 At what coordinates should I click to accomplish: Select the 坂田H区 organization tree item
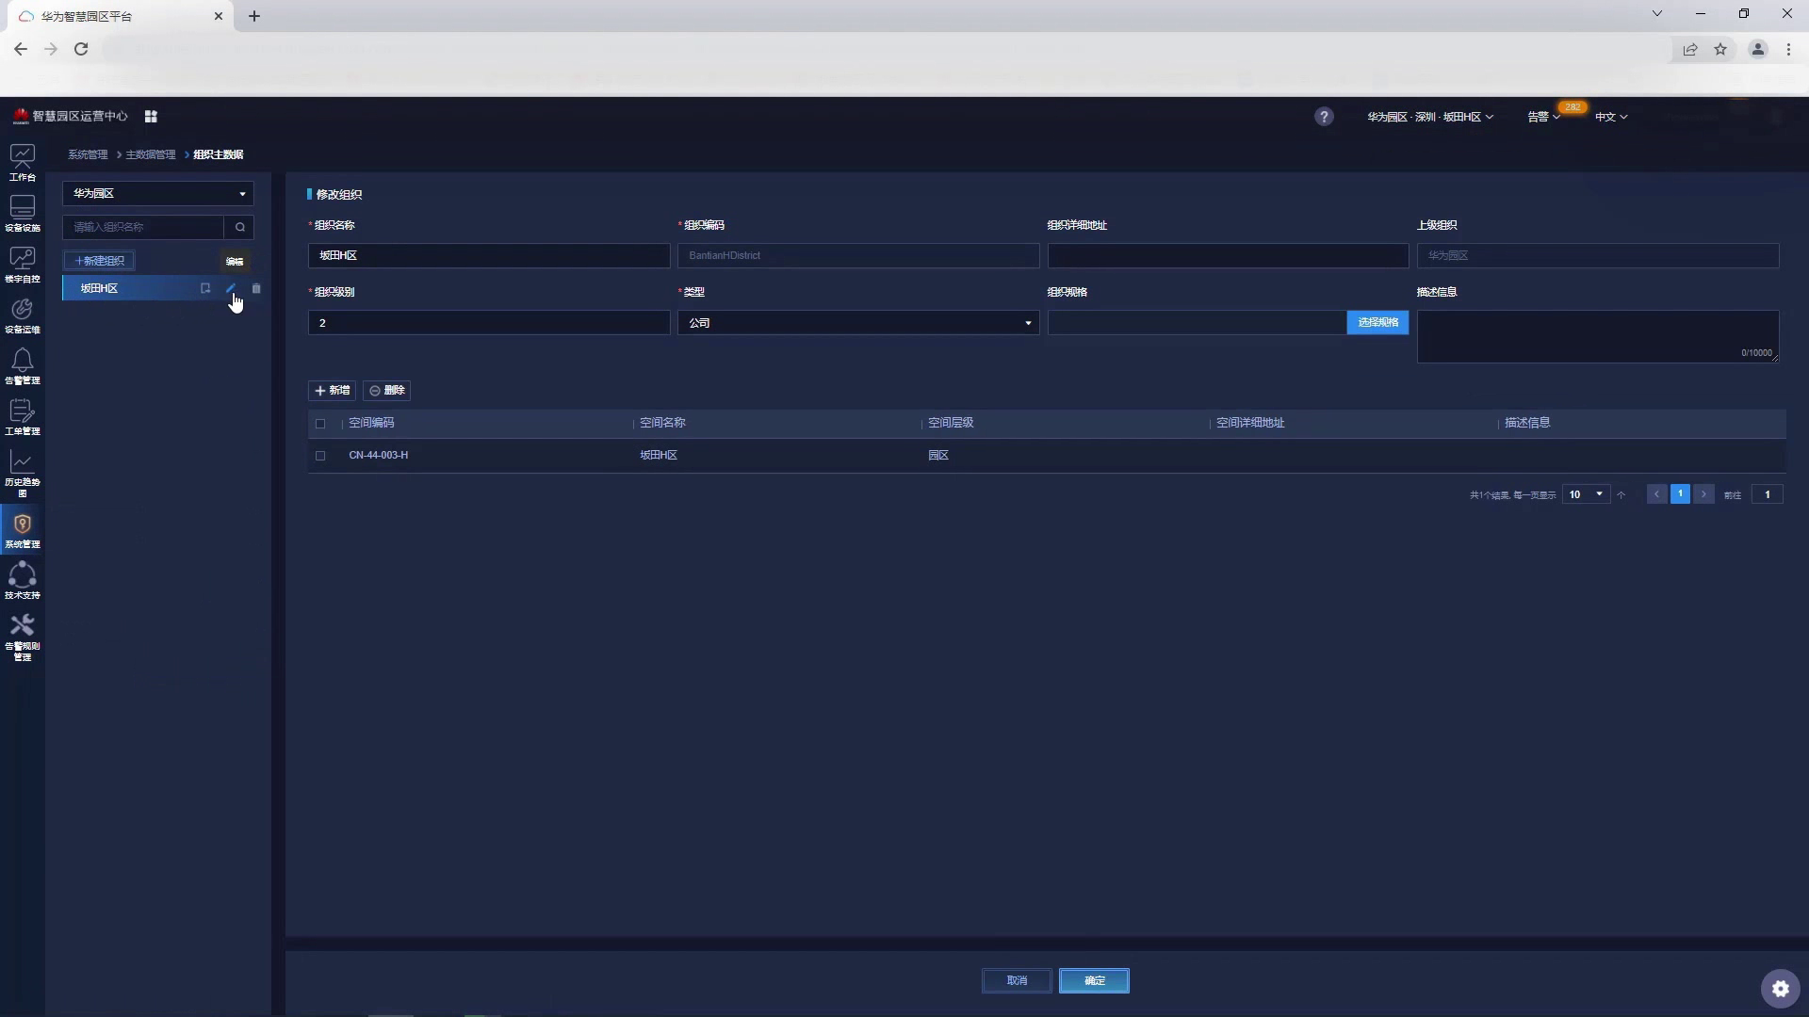coord(157,288)
